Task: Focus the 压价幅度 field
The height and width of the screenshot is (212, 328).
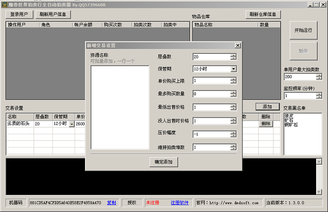Action: point(211,134)
